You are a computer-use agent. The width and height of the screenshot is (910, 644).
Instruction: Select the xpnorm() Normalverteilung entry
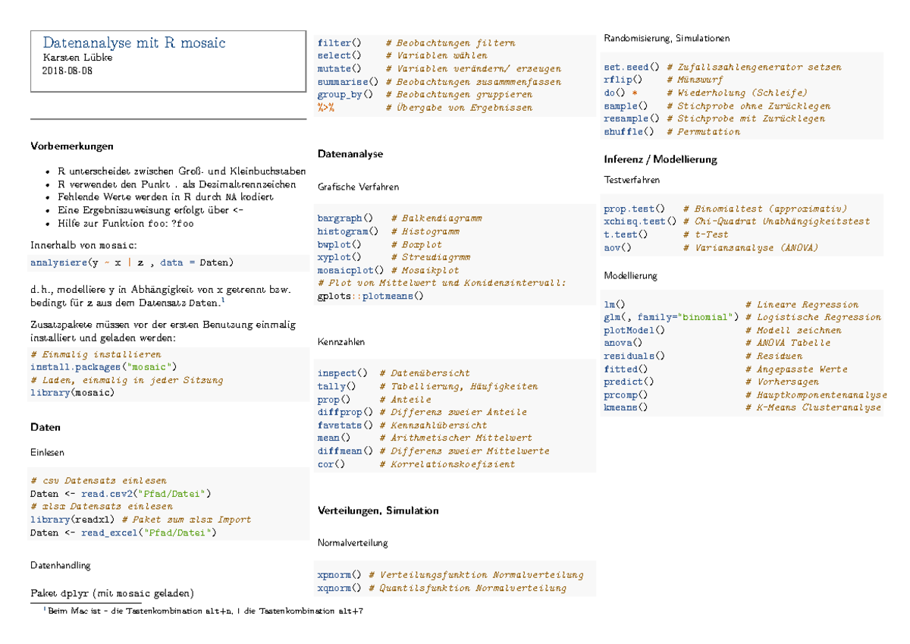tap(334, 575)
